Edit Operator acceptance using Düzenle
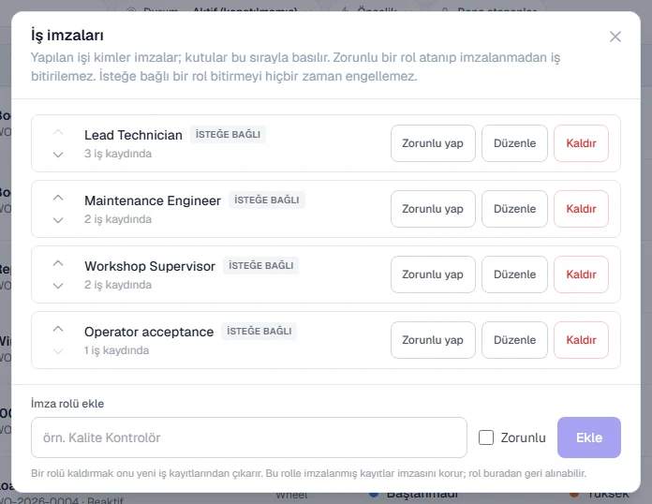This screenshot has height=504, width=652. click(x=514, y=340)
